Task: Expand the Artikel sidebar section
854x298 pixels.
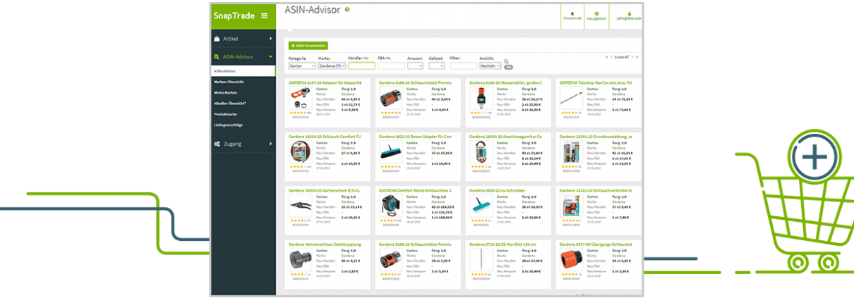Action: 243,39
